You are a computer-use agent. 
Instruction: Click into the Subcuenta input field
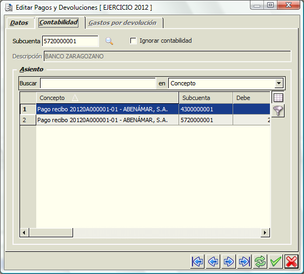coord(70,41)
